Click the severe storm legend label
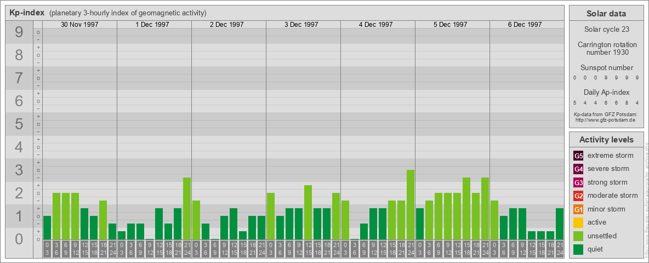649x263 pixels. tap(608, 169)
